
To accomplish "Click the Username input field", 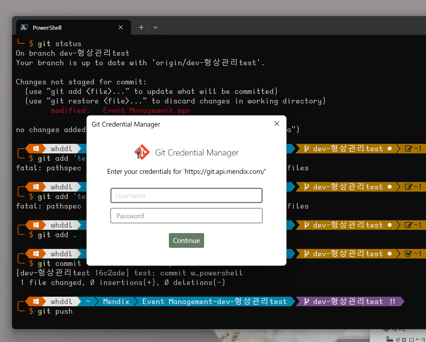I will (x=186, y=195).
